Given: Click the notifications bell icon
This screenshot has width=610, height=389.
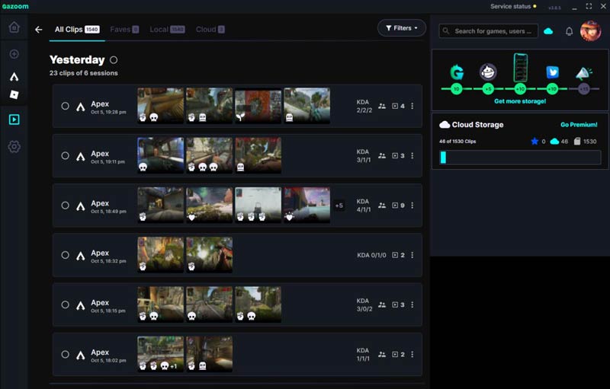Looking at the screenshot, I should coord(569,31).
